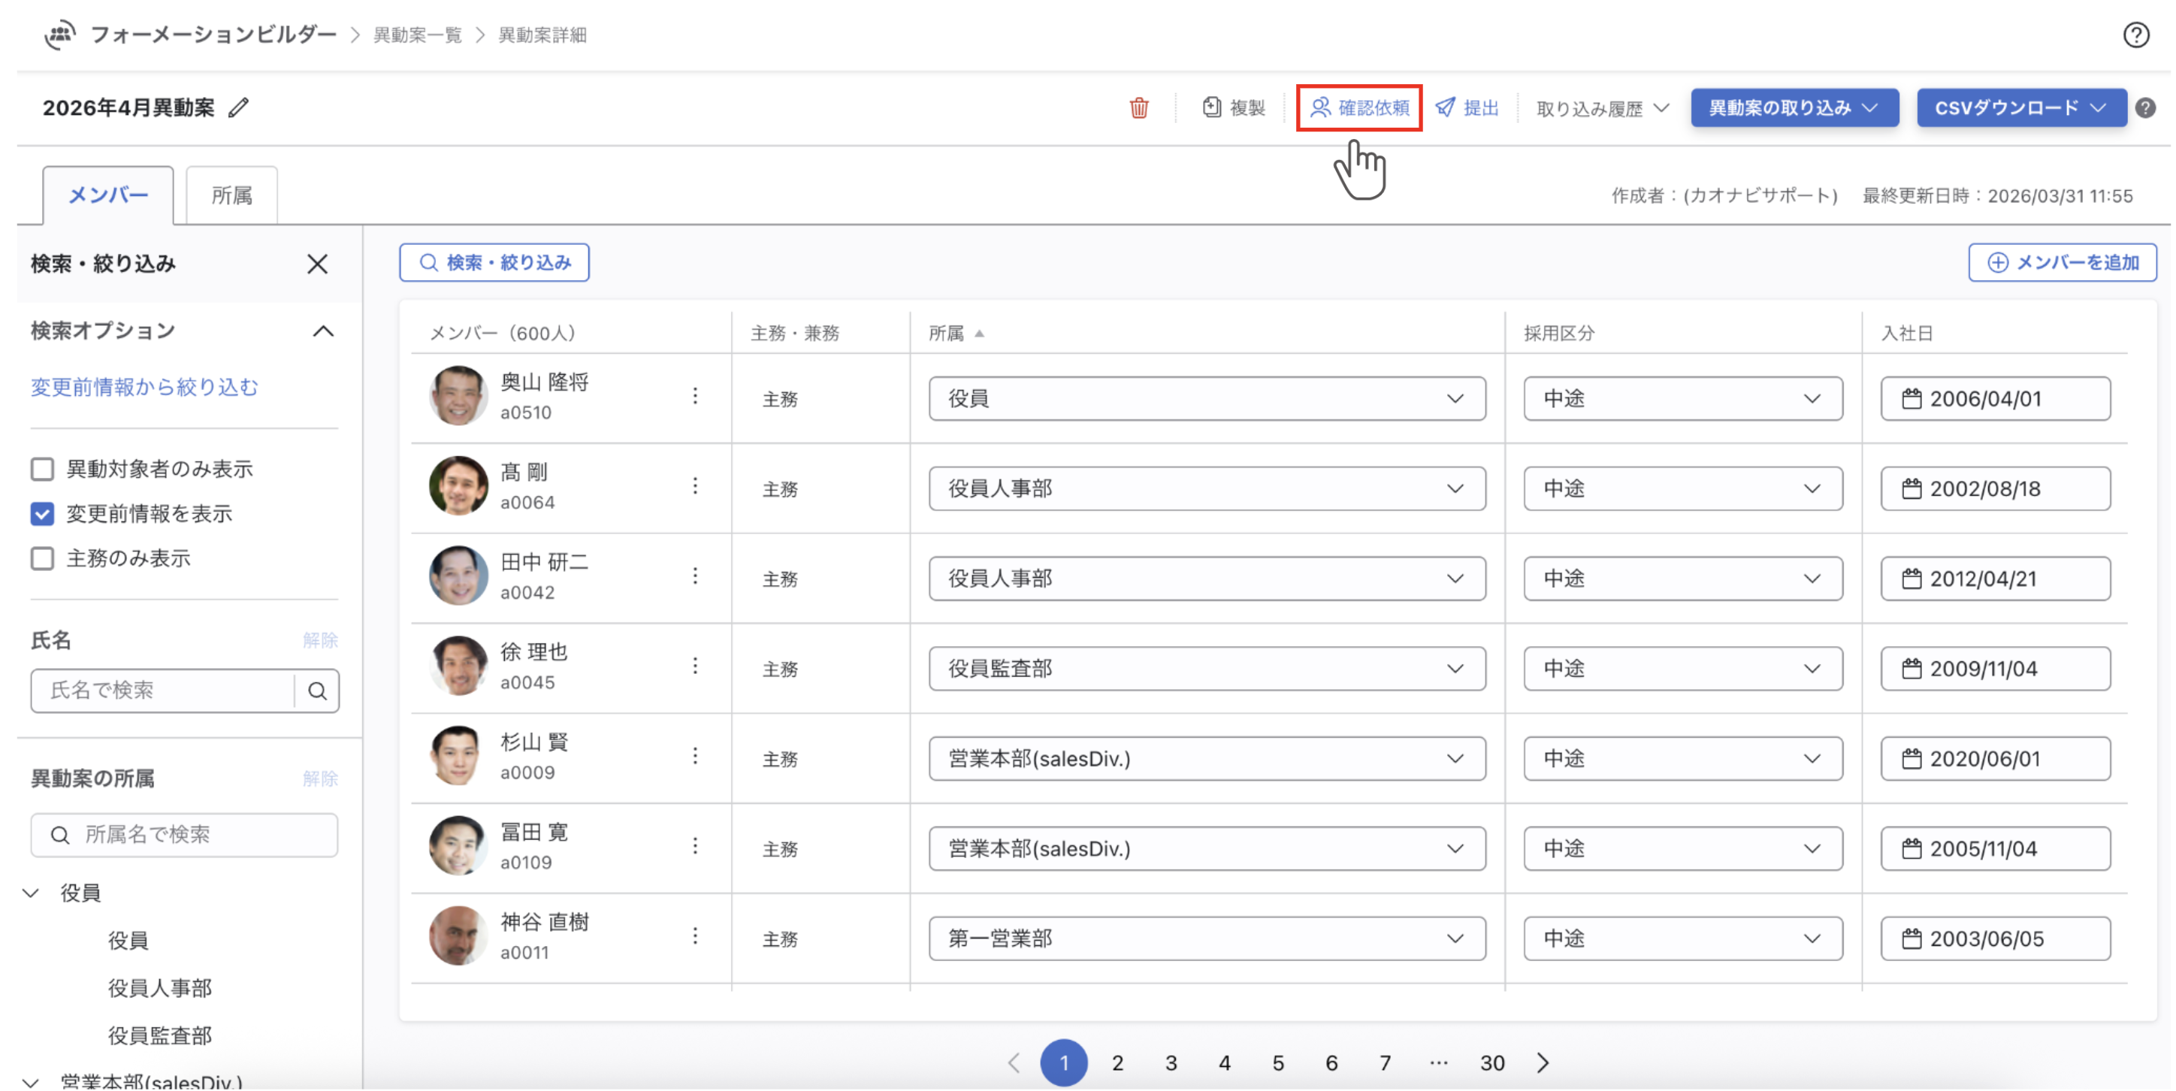2176x1091 pixels.
Task: Check the 主務のみ表示 option
Action: (x=42, y=559)
